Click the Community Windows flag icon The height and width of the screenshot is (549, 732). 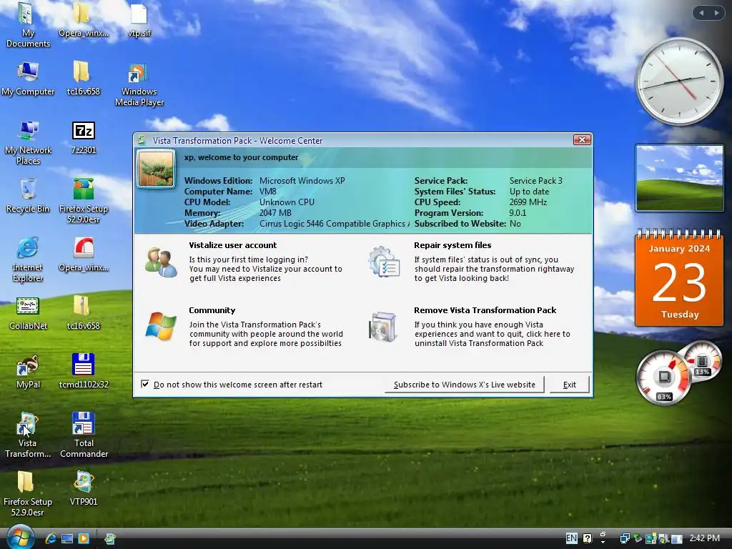coord(161,326)
